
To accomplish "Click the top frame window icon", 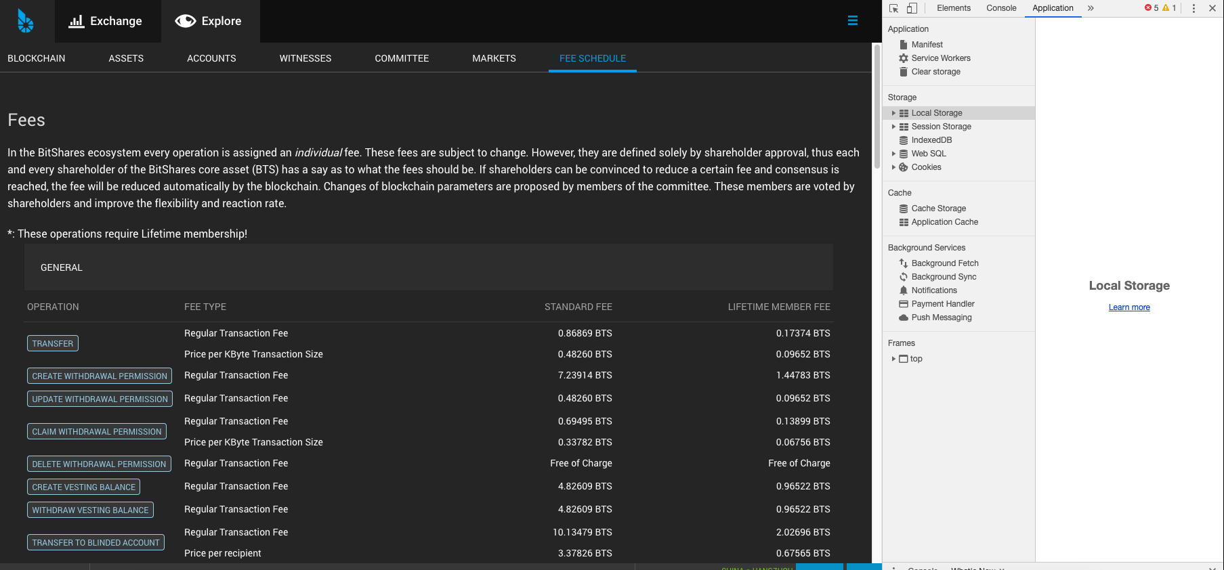I will pyautogui.click(x=904, y=359).
